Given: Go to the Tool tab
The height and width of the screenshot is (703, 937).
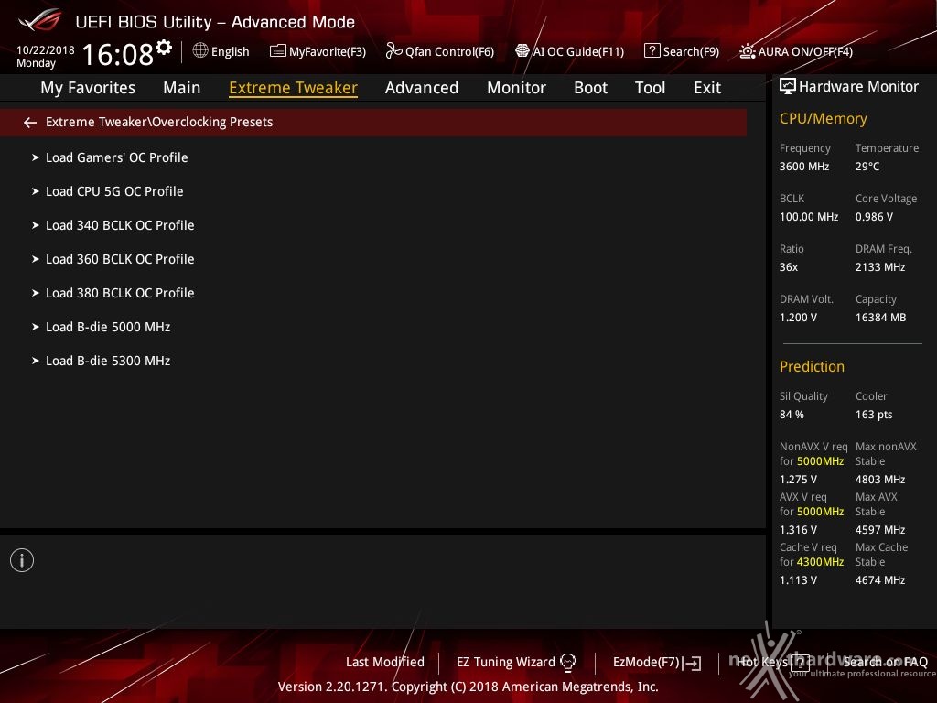Looking at the screenshot, I should 651,88.
